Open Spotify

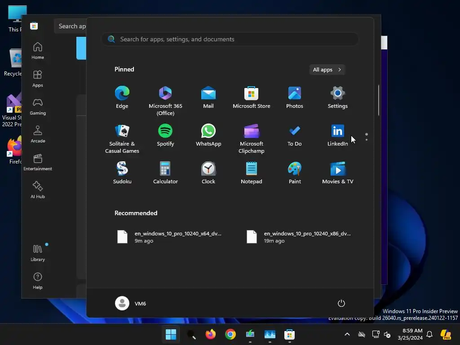coord(165,135)
